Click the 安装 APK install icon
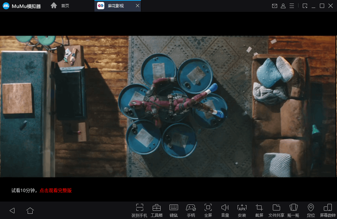Screen dimensions: 337x219 [242, 207]
